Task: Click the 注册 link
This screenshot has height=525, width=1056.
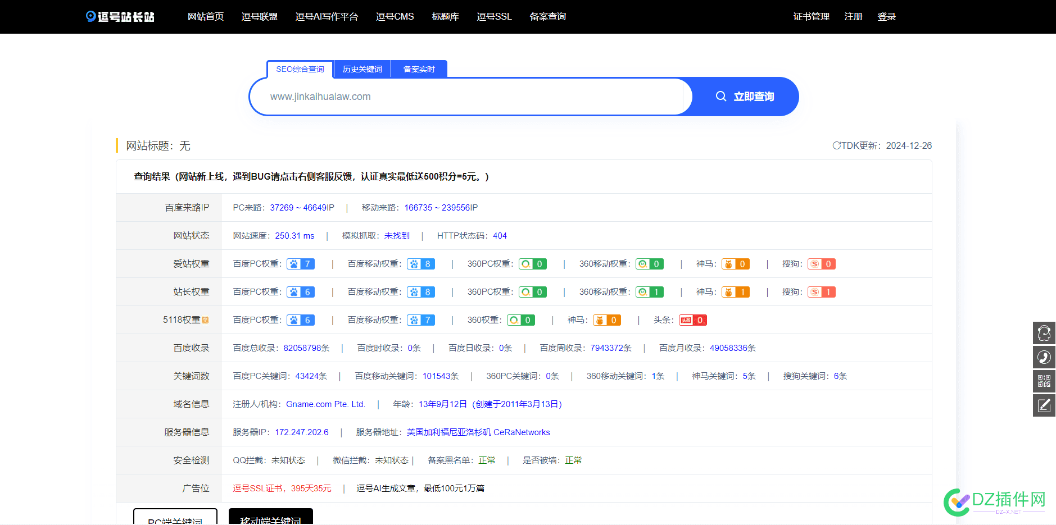Action: 854,17
